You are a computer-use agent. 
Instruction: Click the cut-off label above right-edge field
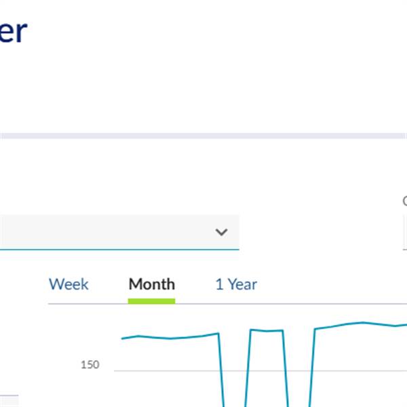405,201
